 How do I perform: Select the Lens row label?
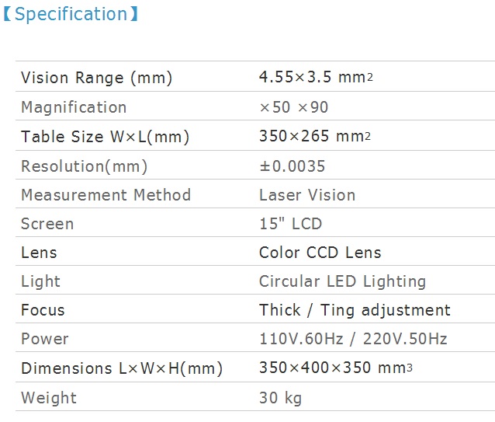(39, 253)
